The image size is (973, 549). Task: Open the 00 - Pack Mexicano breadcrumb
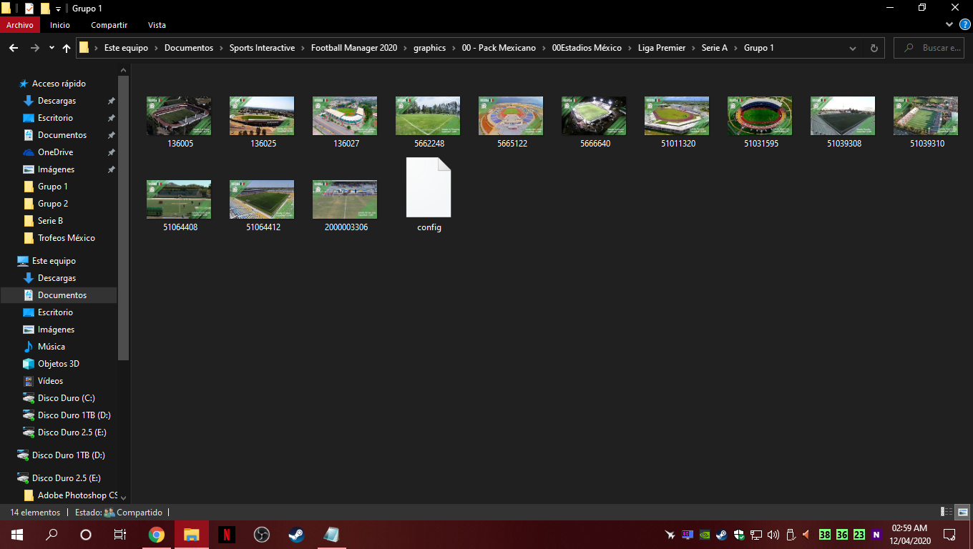pyautogui.click(x=499, y=48)
